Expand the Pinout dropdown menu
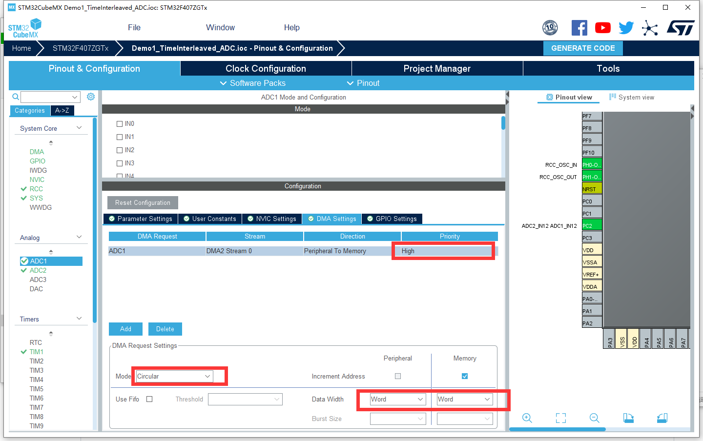The height and width of the screenshot is (441, 703). 363,83
